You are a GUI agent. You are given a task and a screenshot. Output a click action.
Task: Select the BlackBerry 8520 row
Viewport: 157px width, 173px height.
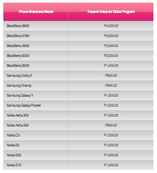(78, 66)
